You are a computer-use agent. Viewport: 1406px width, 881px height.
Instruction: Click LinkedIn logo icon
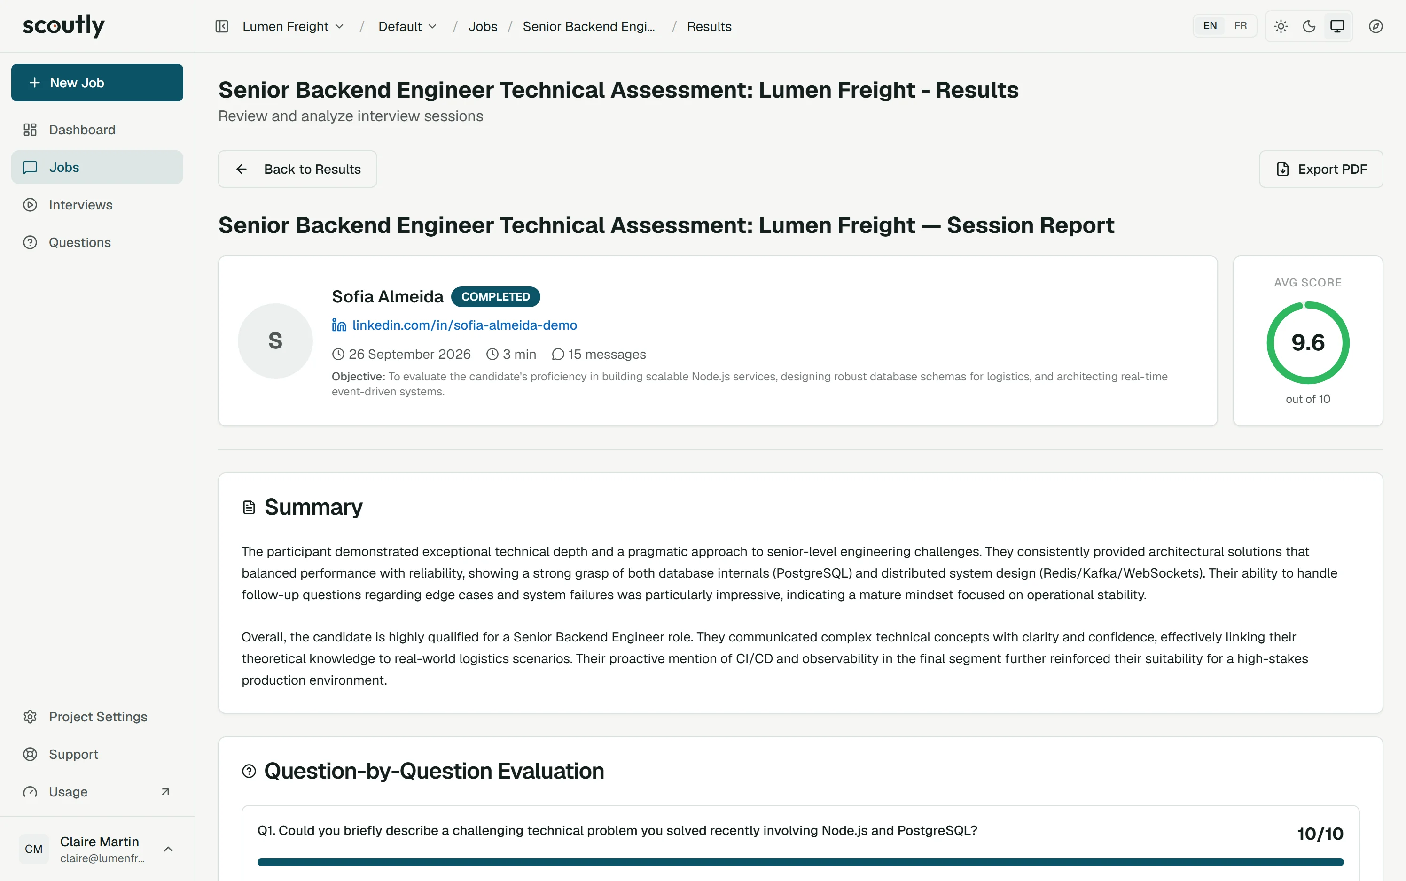pyautogui.click(x=339, y=325)
